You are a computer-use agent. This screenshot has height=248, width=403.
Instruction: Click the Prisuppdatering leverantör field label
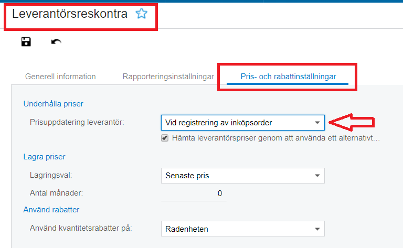click(77, 122)
